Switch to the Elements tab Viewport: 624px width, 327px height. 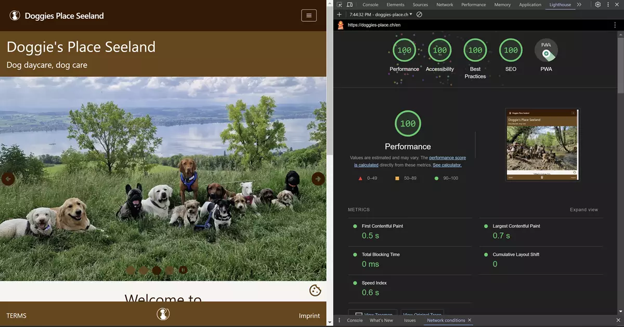[395, 5]
